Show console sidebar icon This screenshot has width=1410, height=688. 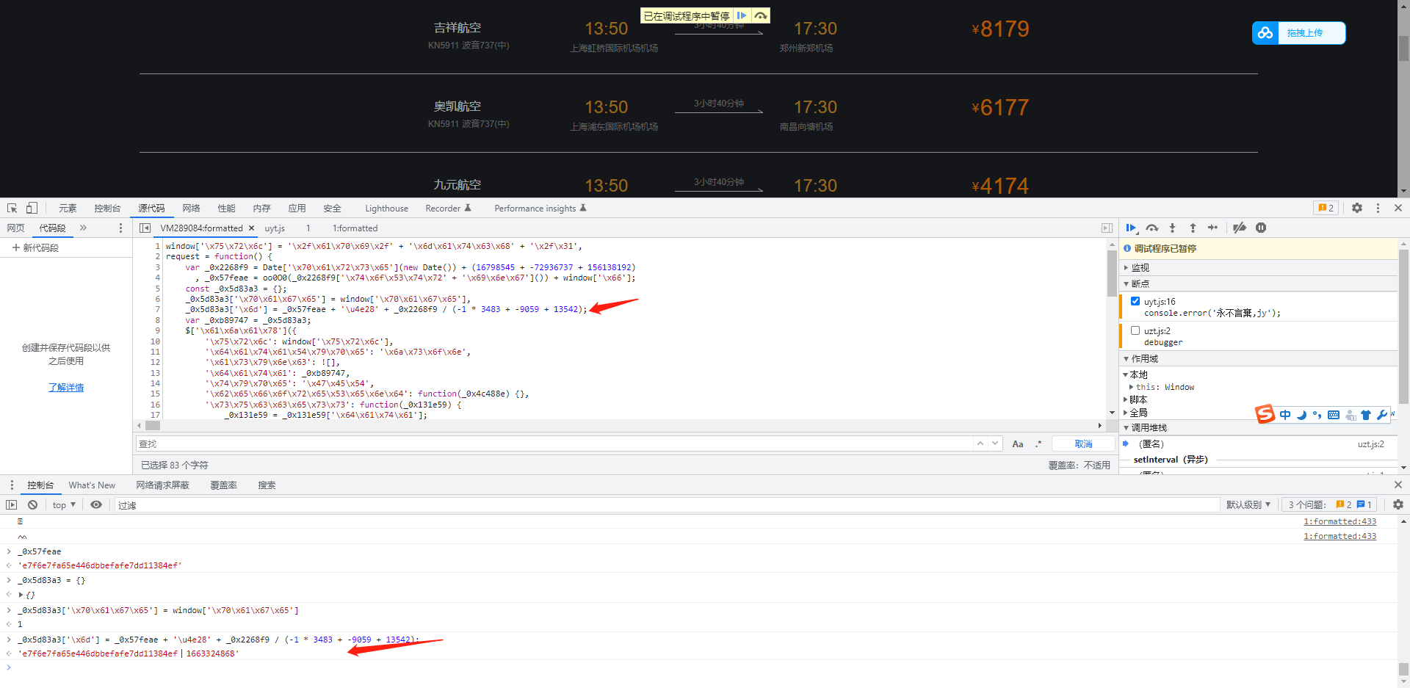[x=11, y=504]
